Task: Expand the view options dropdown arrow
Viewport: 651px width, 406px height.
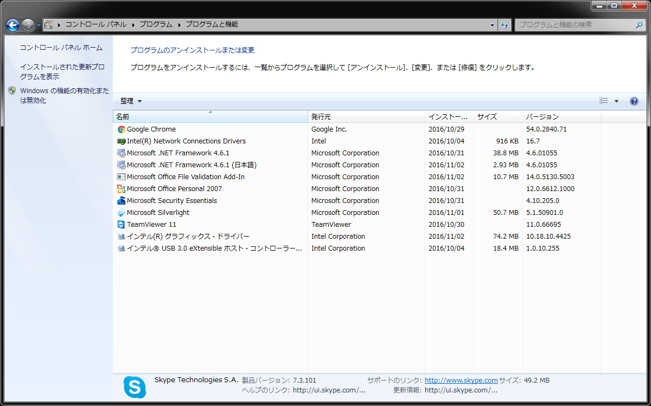Action: pos(616,101)
